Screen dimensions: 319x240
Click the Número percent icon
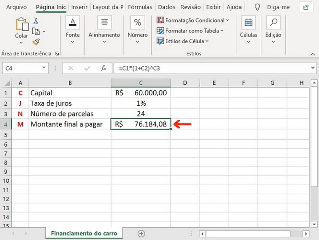[x=137, y=22]
